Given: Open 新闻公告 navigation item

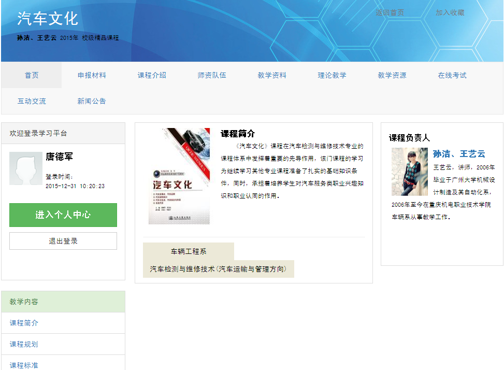Looking at the screenshot, I should click(92, 101).
